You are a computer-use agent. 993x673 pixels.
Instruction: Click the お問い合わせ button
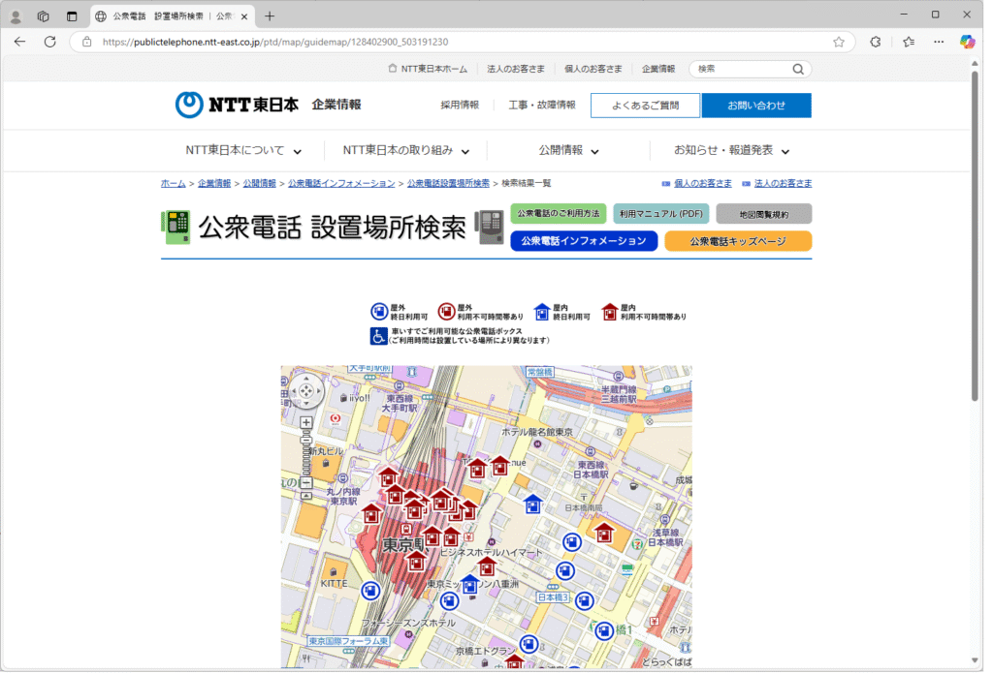pyautogui.click(x=756, y=106)
